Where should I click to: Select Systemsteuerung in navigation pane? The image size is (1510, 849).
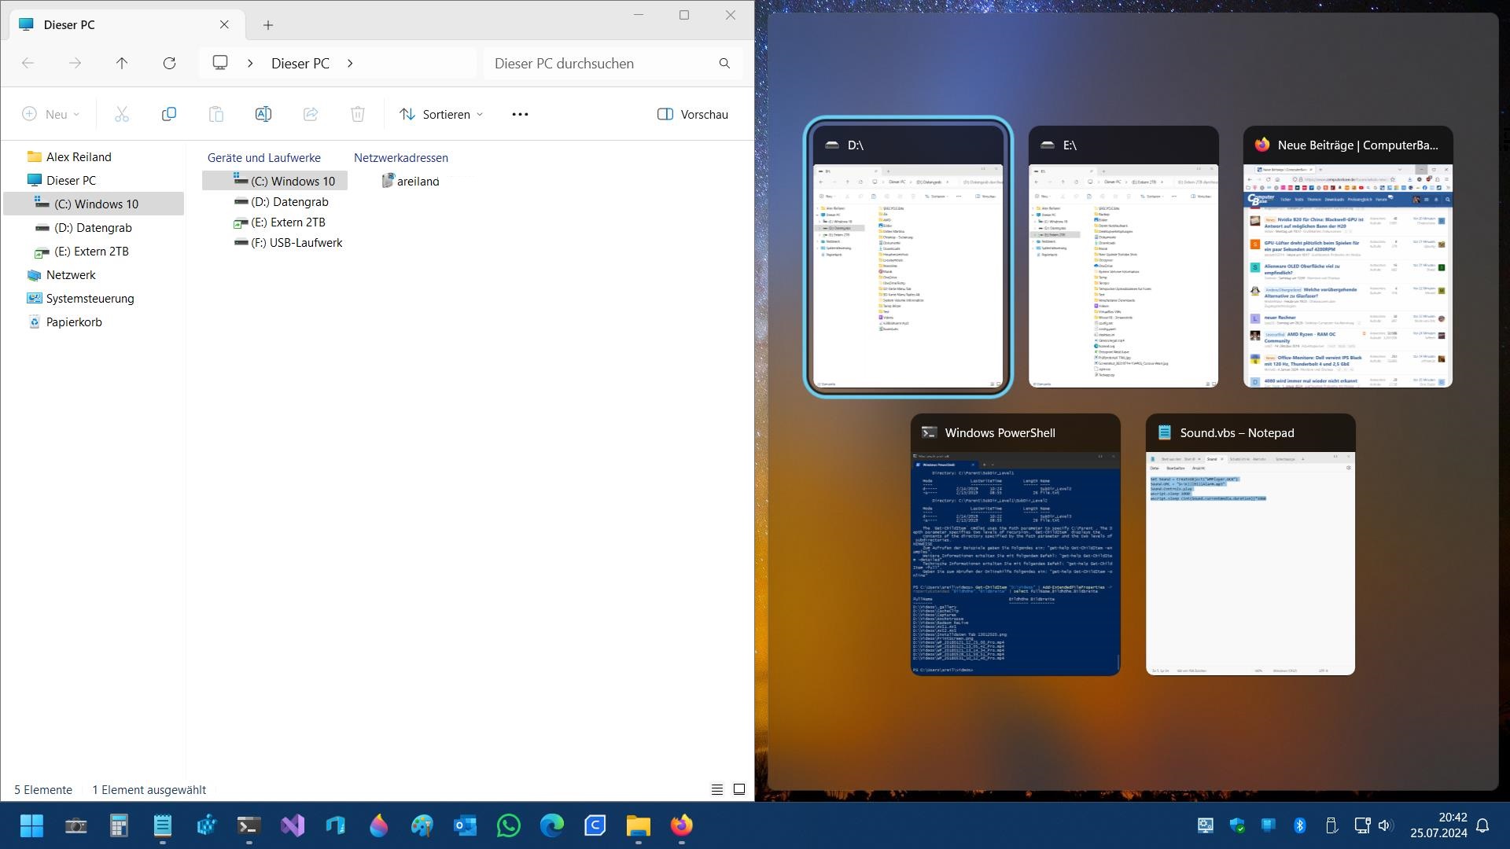90,298
